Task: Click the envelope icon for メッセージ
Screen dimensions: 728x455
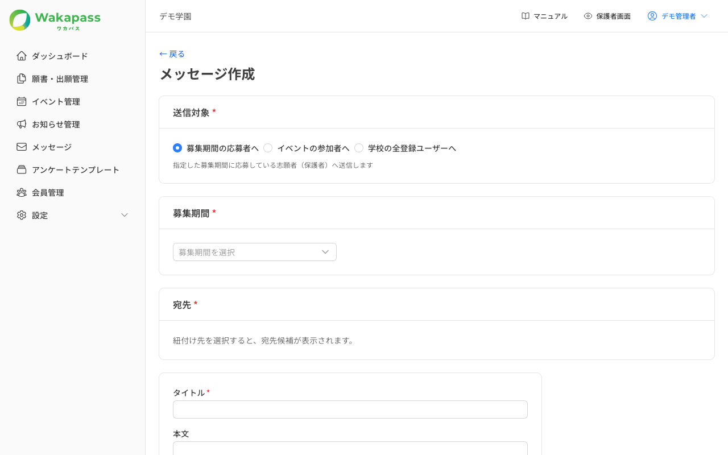Action: click(22, 147)
